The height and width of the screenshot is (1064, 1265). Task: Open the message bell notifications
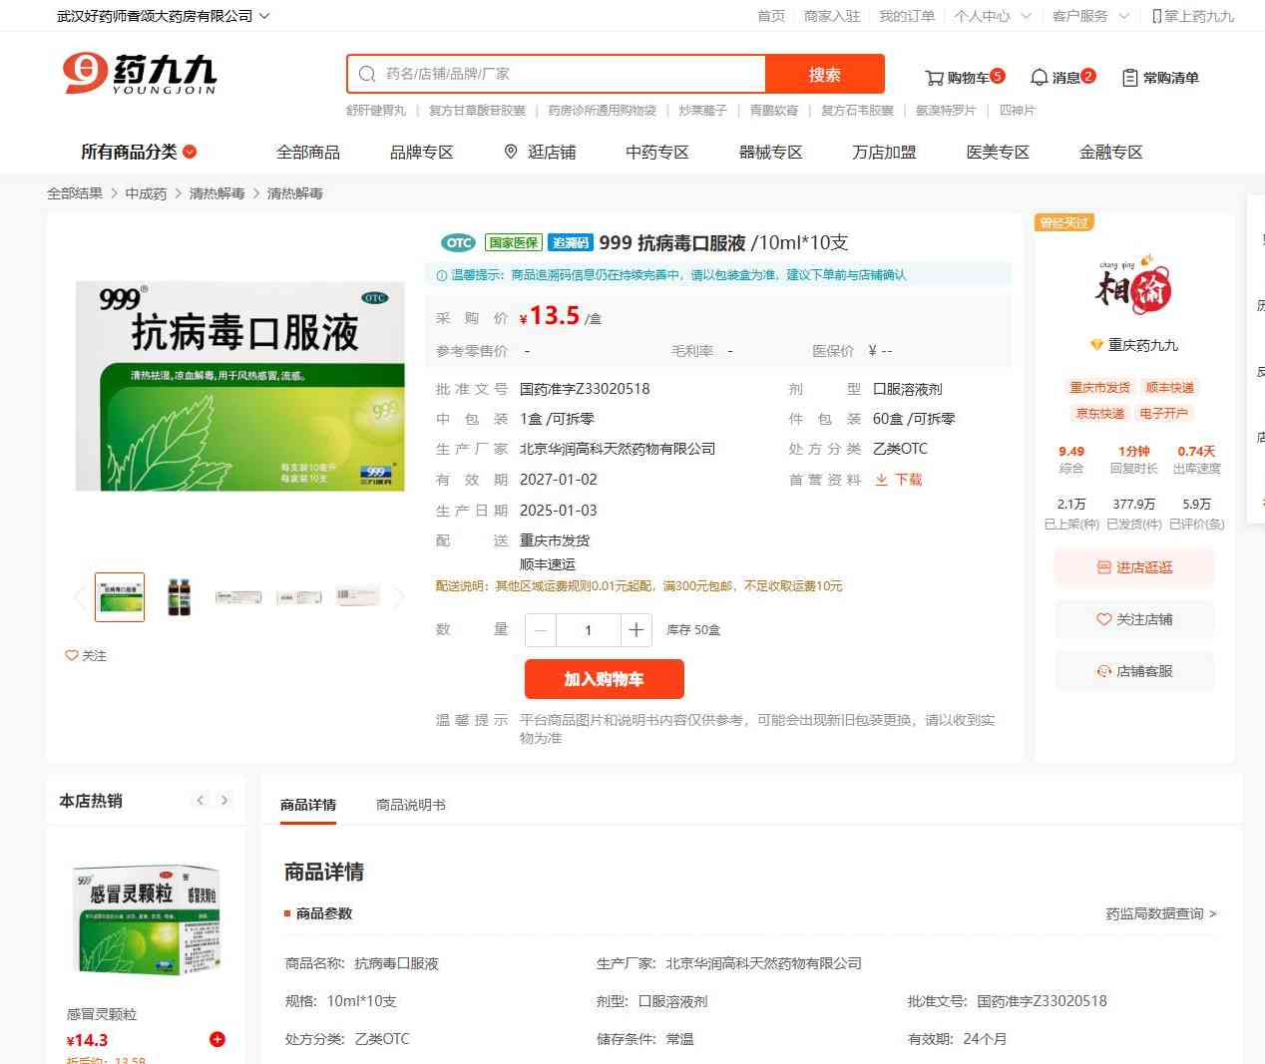click(x=1039, y=78)
